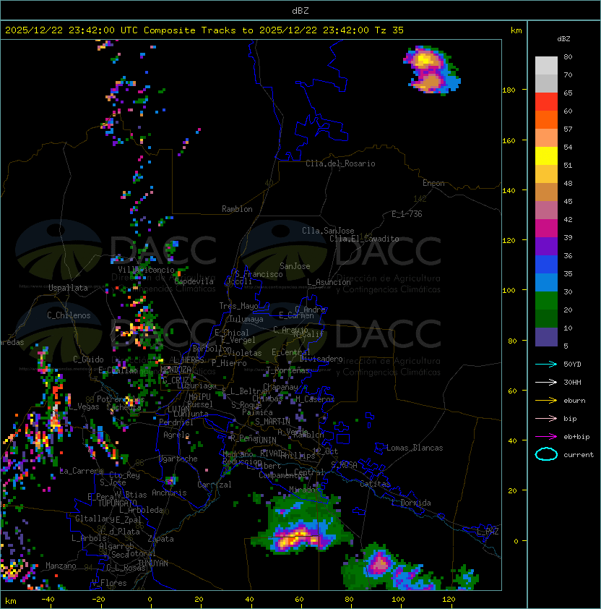Click the '180' tick on vertical axis
The image size is (601, 609).
pos(509,90)
